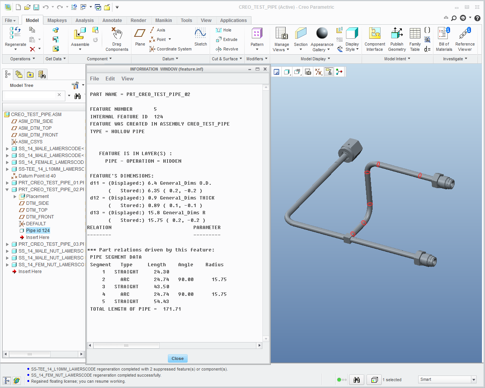
Task: Click the Open folder icon in quick access toolbar
Action: 27,7
